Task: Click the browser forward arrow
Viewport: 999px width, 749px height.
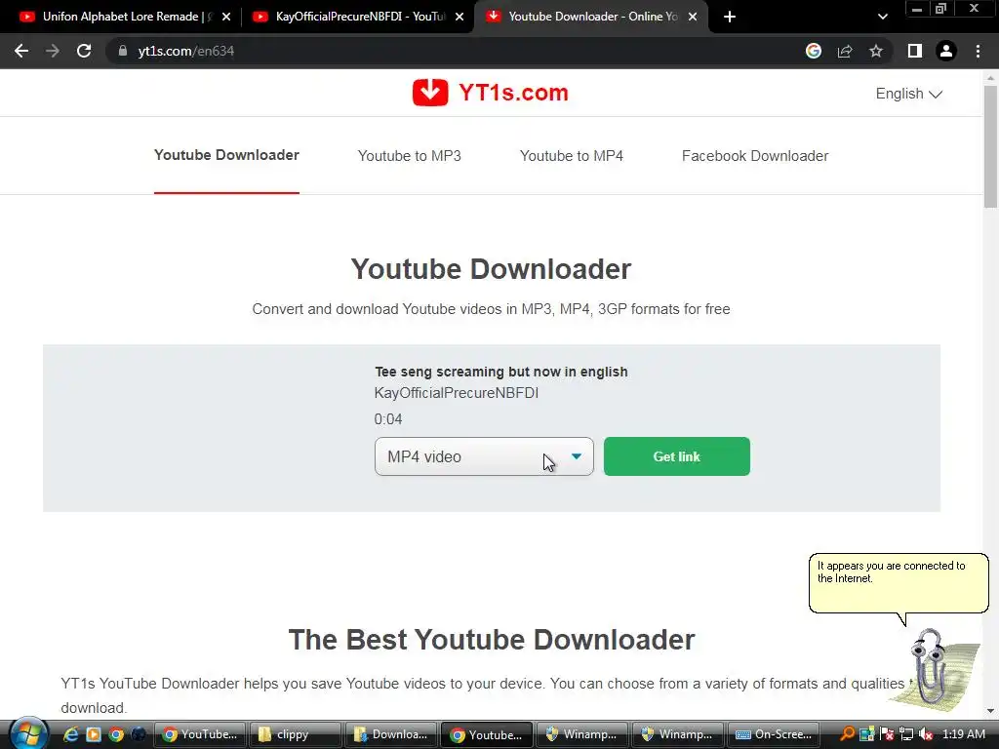Action: (53, 51)
